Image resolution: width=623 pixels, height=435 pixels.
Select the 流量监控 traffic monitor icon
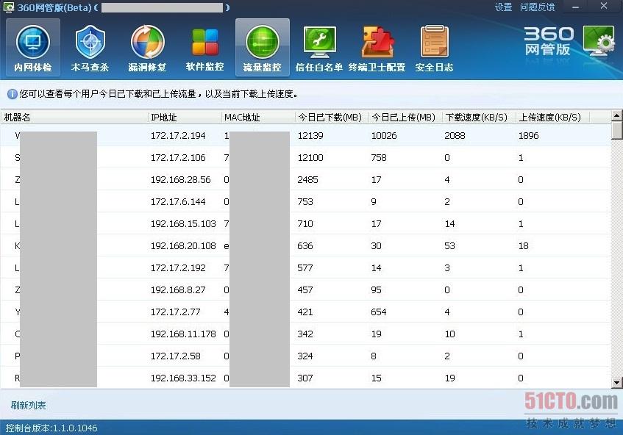click(263, 47)
